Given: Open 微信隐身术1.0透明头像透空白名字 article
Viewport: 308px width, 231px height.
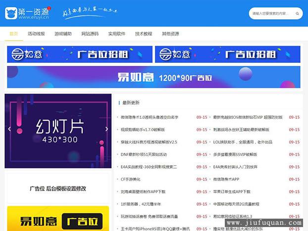Looking at the screenshot, I should coord(150,117).
